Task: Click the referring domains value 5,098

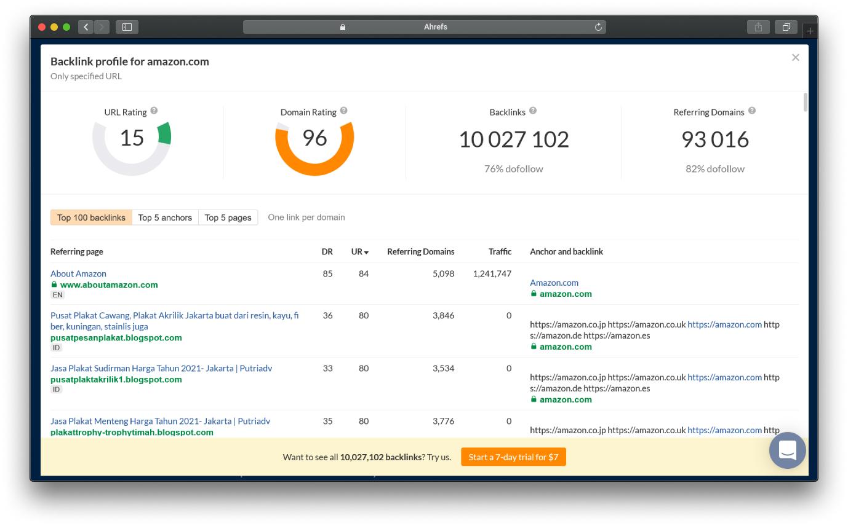Action: pyautogui.click(x=443, y=274)
